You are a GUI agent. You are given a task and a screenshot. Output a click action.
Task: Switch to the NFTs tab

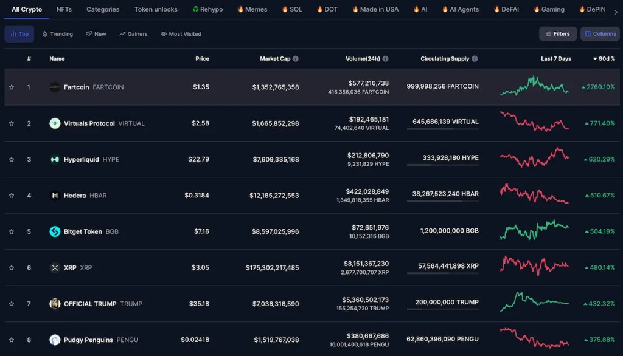64,10
